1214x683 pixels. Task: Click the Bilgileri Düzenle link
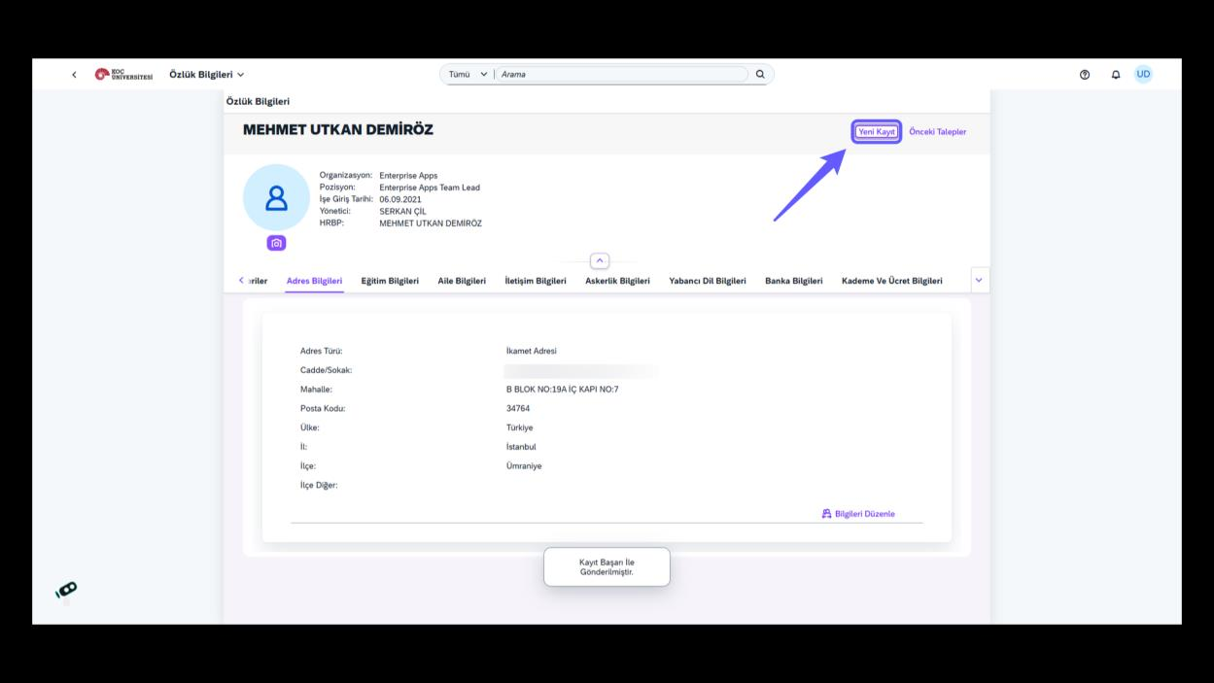tap(858, 514)
